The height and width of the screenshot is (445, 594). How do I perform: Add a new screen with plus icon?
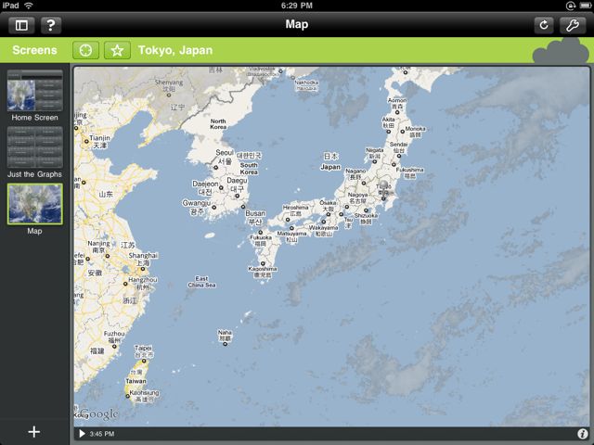click(34, 431)
